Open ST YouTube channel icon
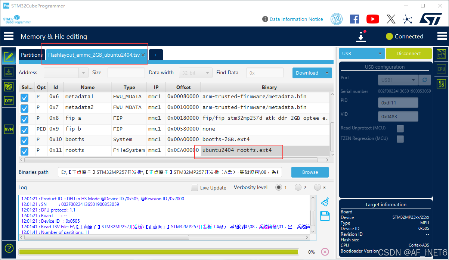 point(373,19)
